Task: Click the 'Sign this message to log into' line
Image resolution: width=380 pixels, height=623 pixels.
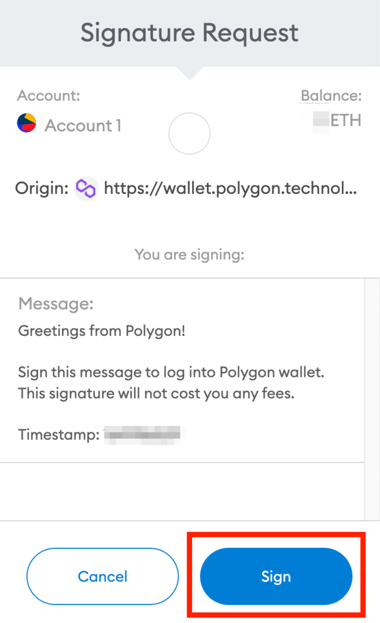Action: (171, 373)
